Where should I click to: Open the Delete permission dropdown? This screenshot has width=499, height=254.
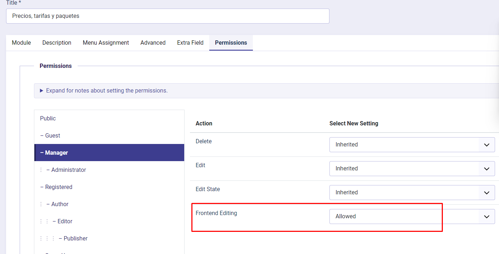412,145
